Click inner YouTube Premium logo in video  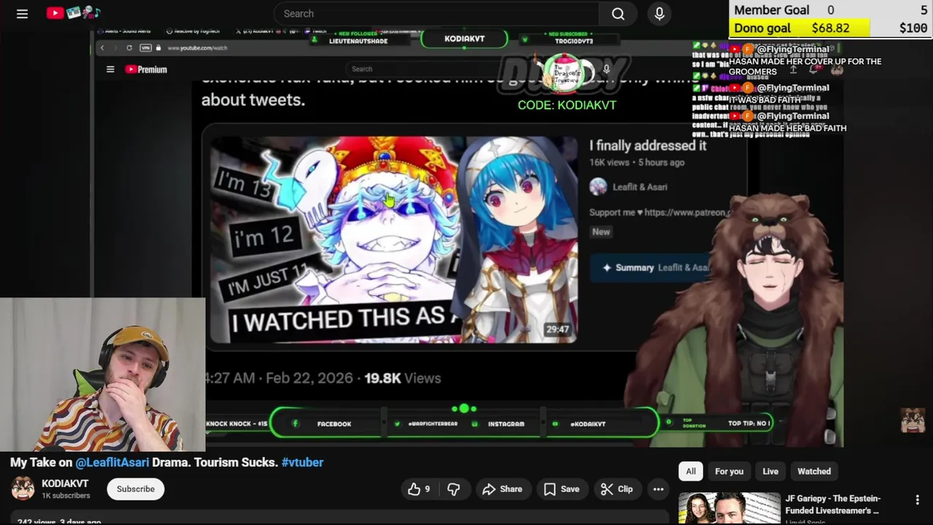[146, 69]
